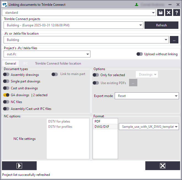Switch to the IFC tab

click(x=25, y=63)
